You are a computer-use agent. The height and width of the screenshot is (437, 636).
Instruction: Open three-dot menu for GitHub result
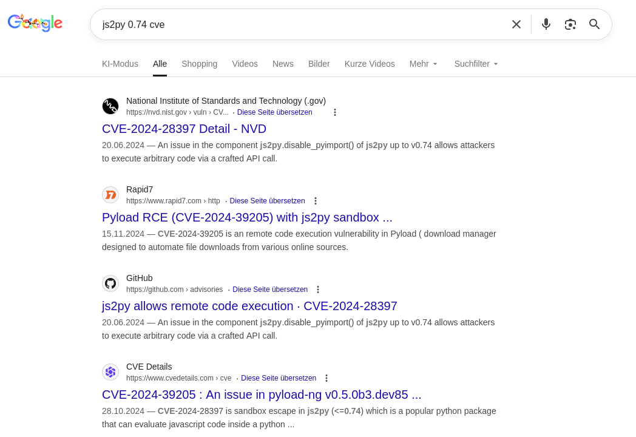(317, 290)
